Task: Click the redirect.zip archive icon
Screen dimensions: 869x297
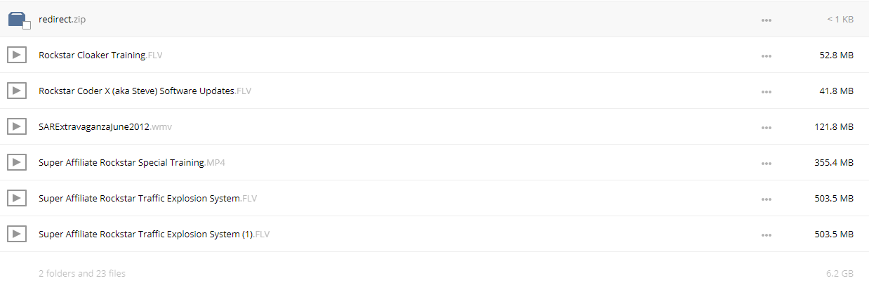Action: 18,19
